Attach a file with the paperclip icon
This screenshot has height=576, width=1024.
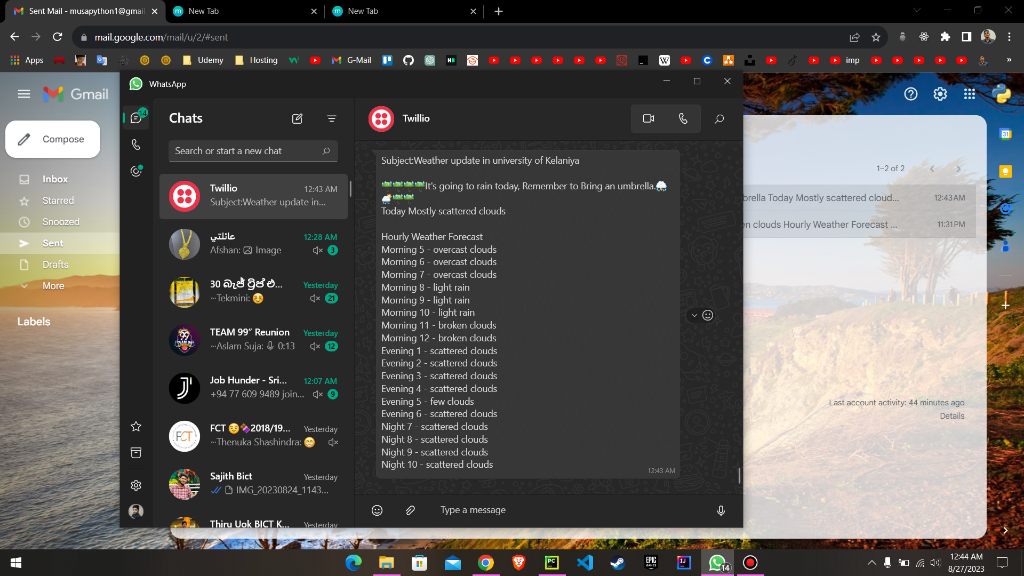[410, 510]
